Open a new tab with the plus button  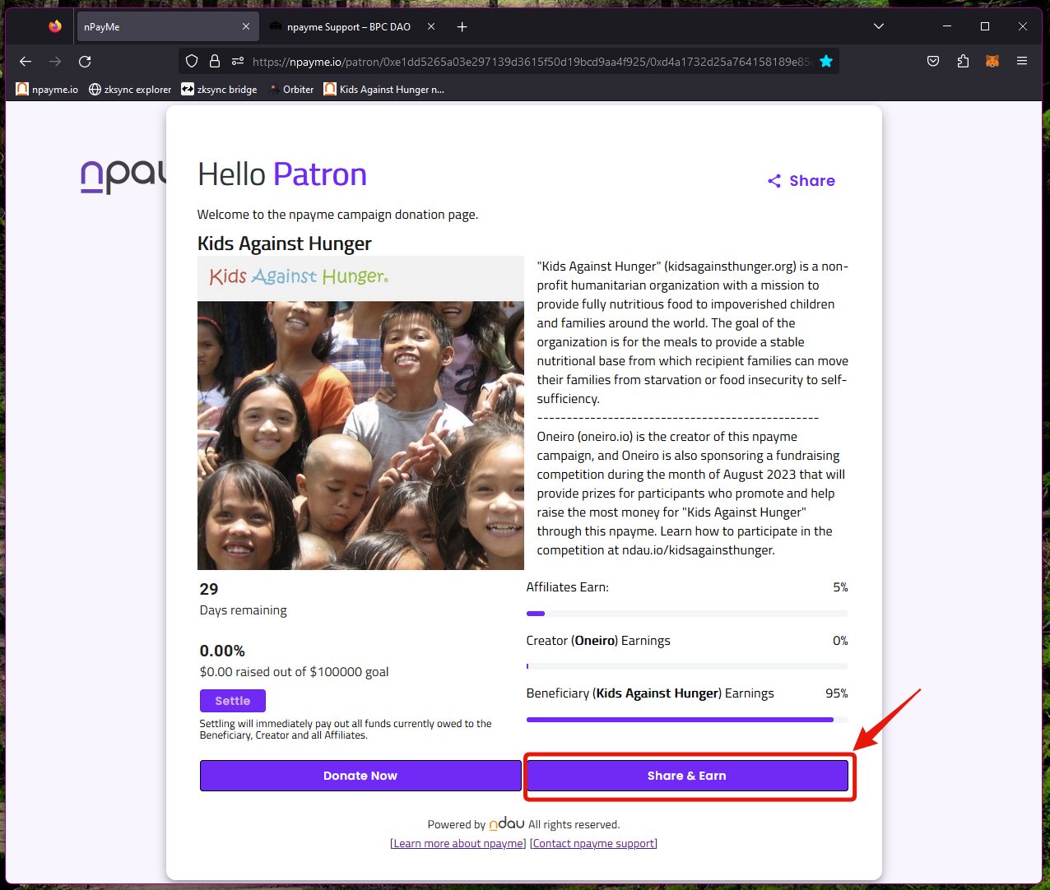tap(462, 26)
